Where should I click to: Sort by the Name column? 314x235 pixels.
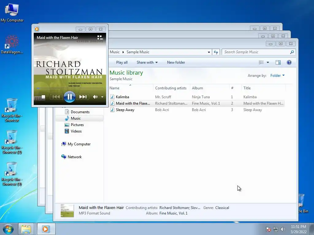pyautogui.click(x=131, y=88)
